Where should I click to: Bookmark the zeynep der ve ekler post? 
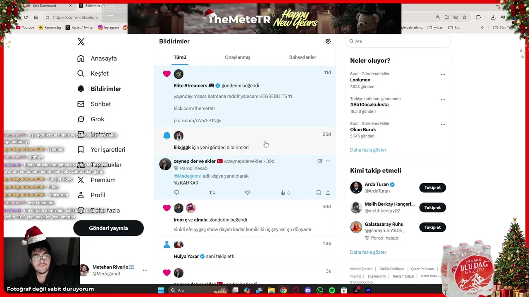(318, 193)
